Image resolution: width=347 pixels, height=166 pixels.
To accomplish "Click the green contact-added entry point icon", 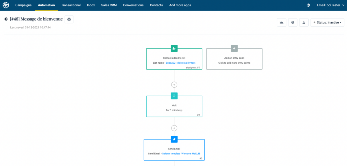I will coord(174,48).
